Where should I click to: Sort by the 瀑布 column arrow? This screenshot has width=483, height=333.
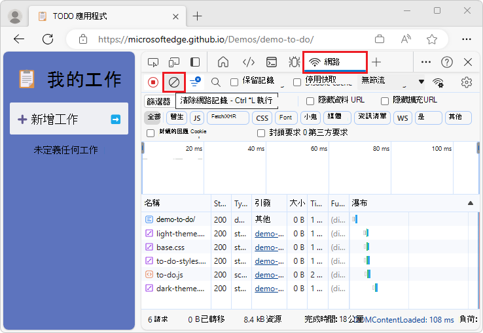[470, 203]
